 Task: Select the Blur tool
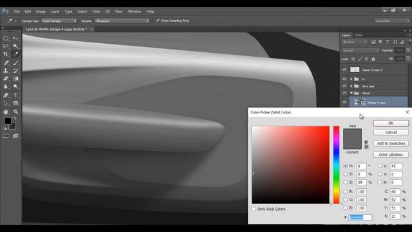pyautogui.click(x=6, y=86)
